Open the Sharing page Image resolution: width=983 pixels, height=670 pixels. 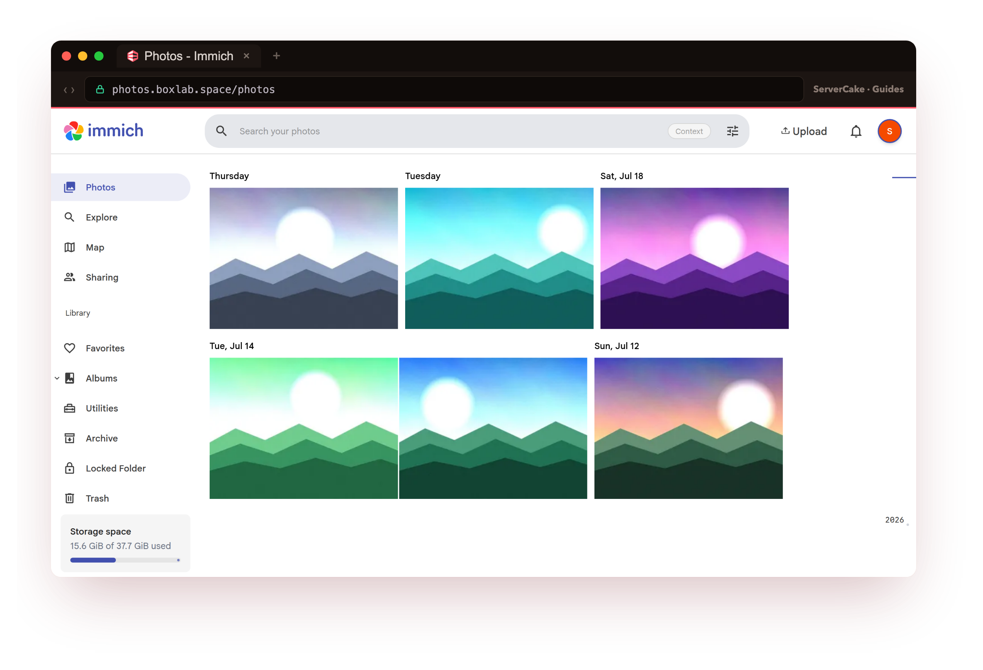(x=121, y=278)
